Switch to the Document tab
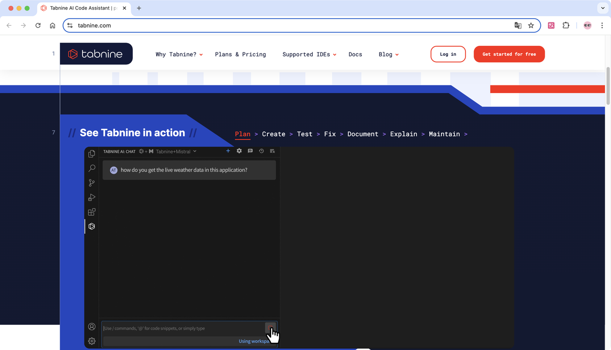611x350 pixels. click(363, 134)
